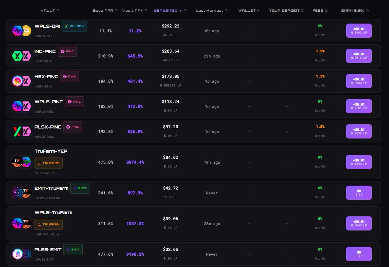The image size is (389, 267).
Task: Click the PINC badge on INC-PINC row
Action: click(x=67, y=52)
